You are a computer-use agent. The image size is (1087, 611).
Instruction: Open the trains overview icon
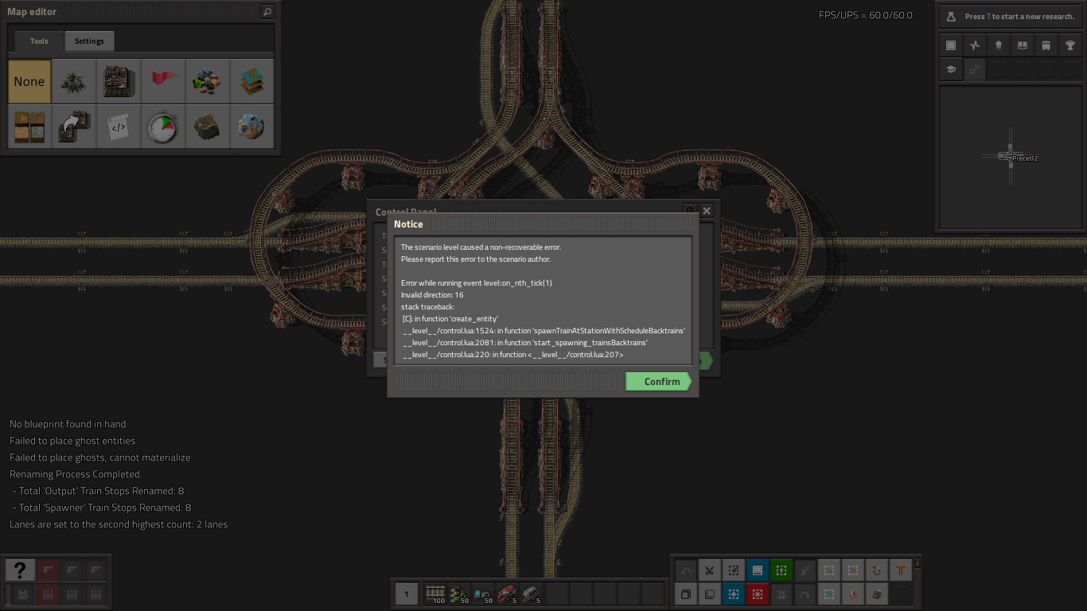pyautogui.click(x=1046, y=45)
